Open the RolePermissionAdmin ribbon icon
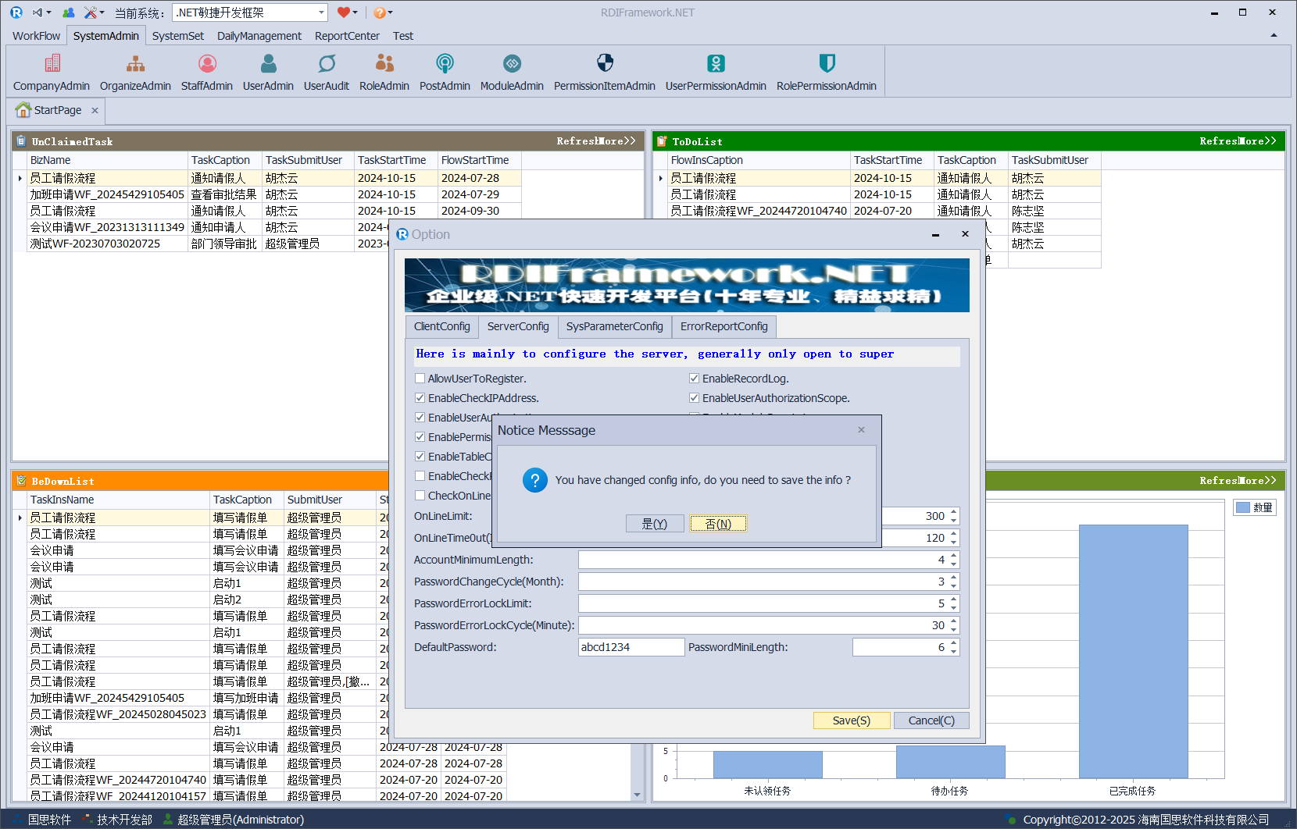1297x829 pixels. pos(827,64)
